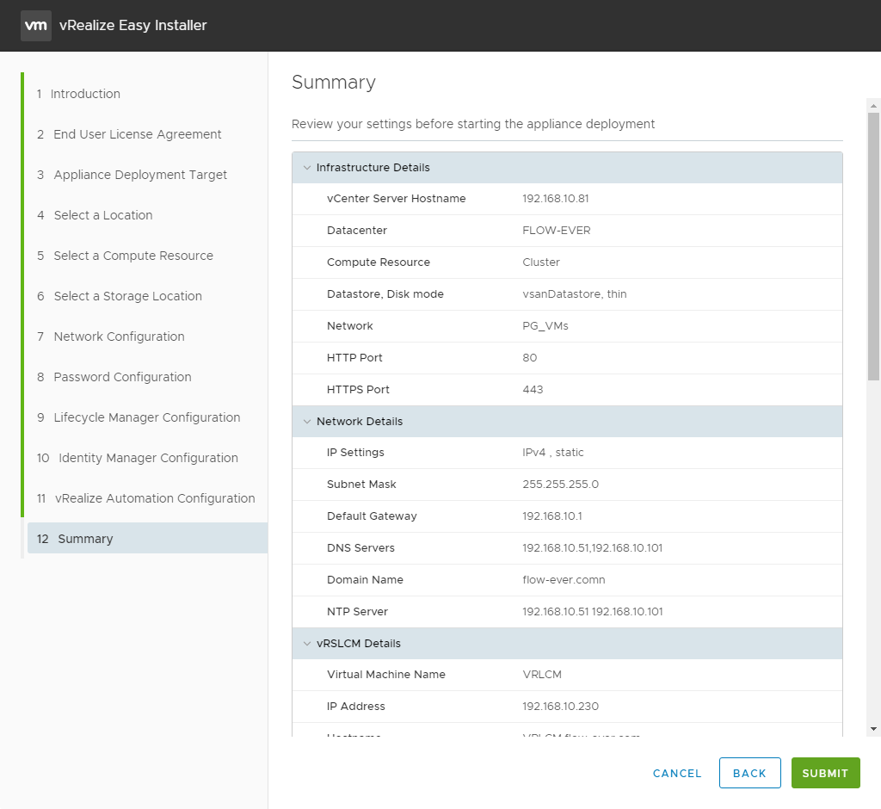This screenshot has width=881, height=809.
Task: Click HTTPS Port value 443
Action: (533, 390)
